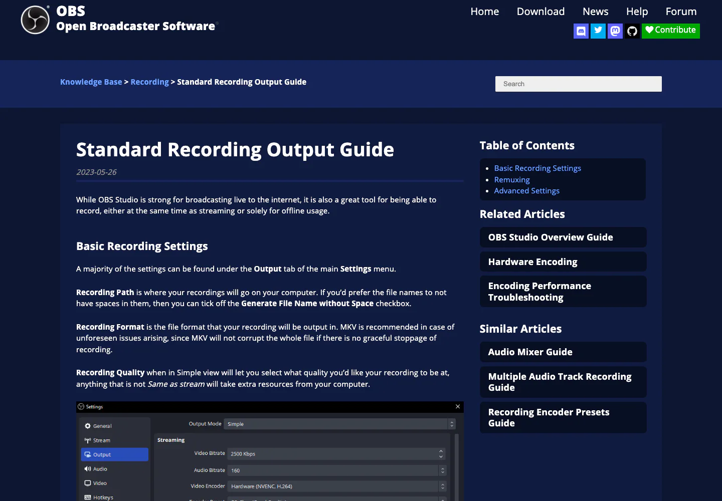Open Multiple Audio Track Recording Guide

point(563,382)
